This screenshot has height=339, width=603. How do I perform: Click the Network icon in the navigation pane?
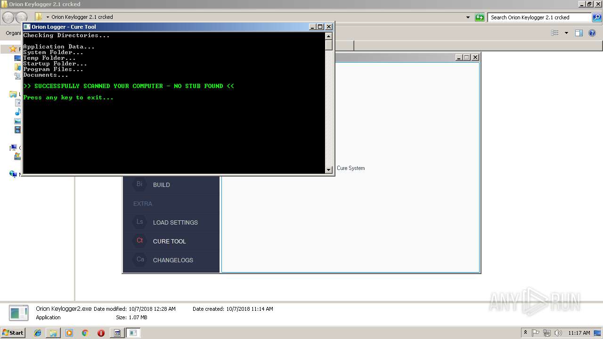[x=13, y=174]
